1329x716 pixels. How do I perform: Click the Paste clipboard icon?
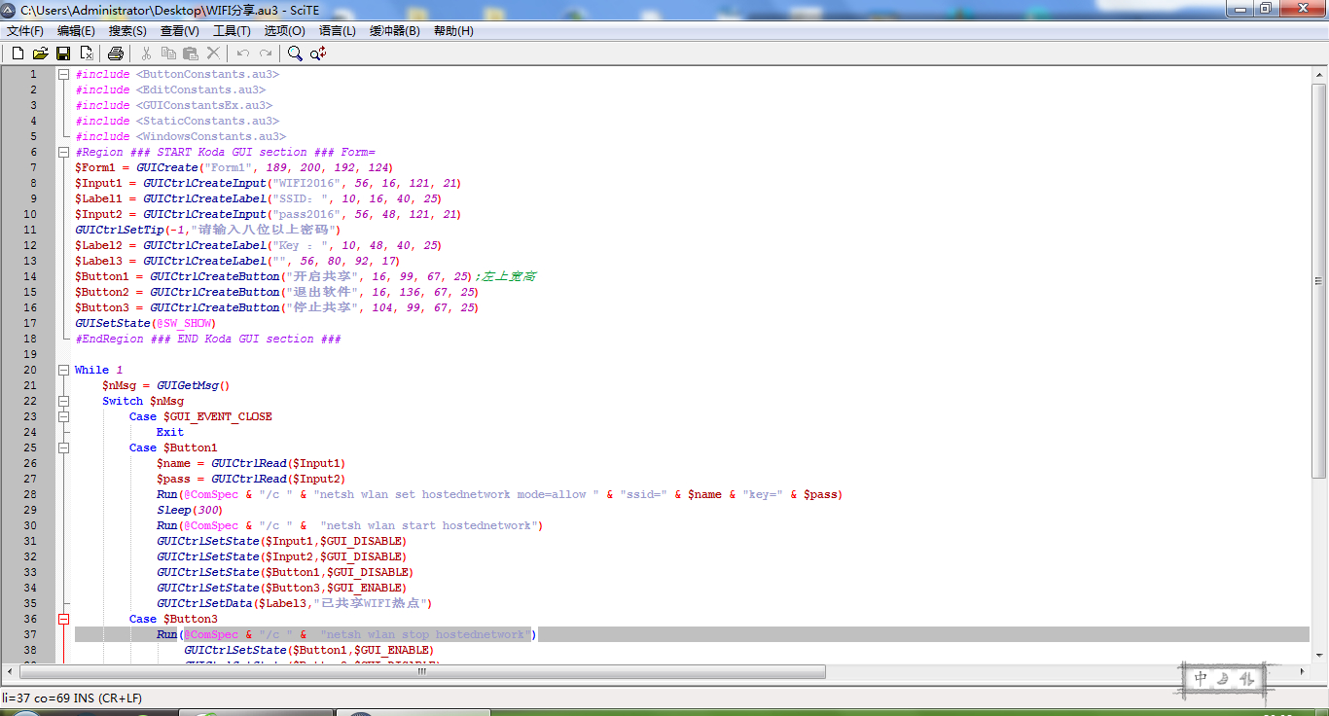click(191, 54)
